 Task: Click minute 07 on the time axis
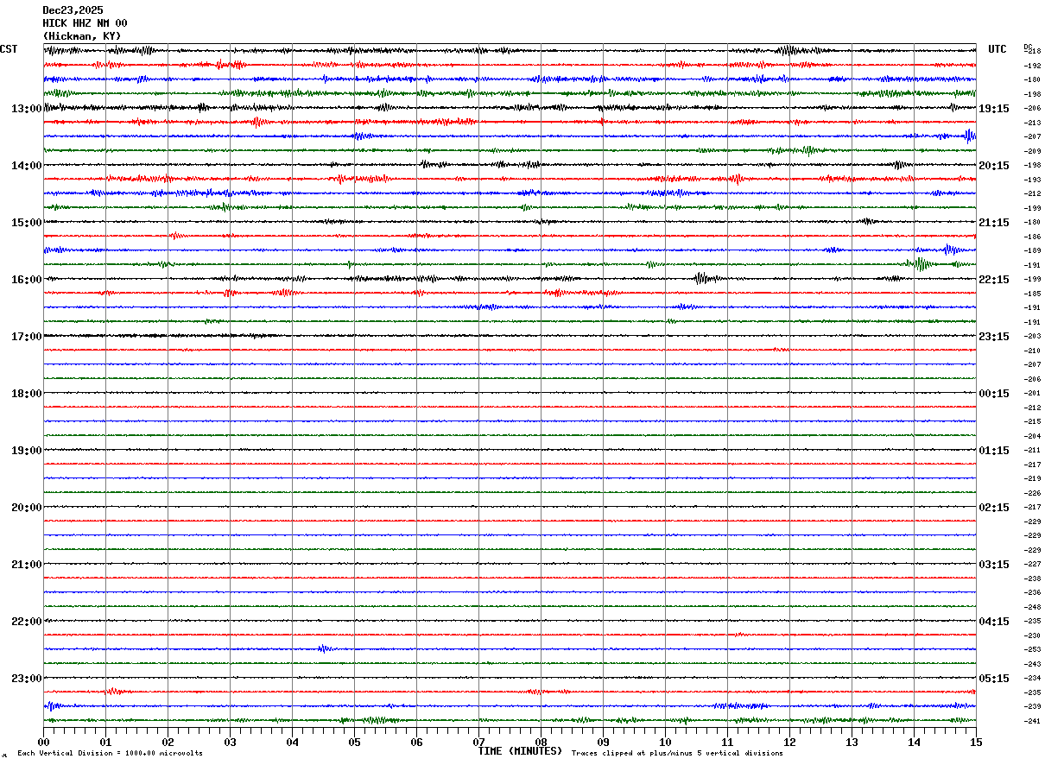pyautogui.click(x=478, y=742)
